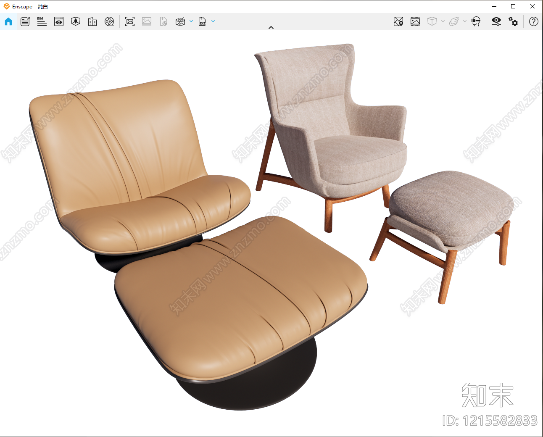Open the Help question mark button
The height and width of the screenshot is (437, 543).
pyautogui.click(x=534, y=21)
